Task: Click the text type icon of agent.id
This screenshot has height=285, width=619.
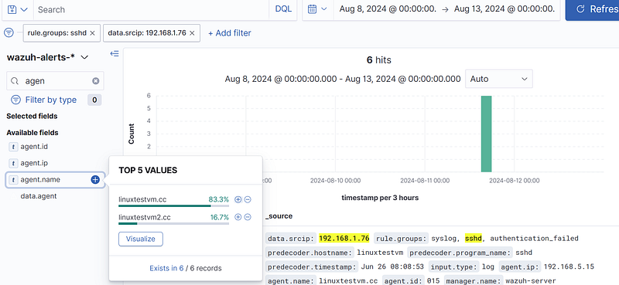Action: point(13,147)
